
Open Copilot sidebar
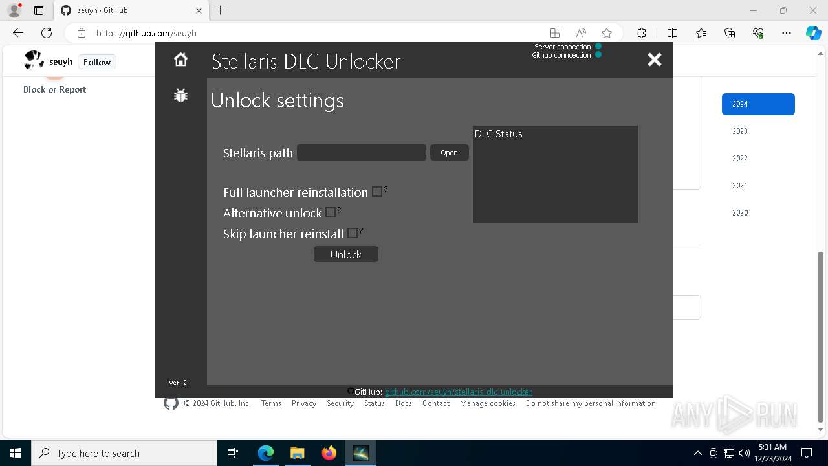coord(813,33)
